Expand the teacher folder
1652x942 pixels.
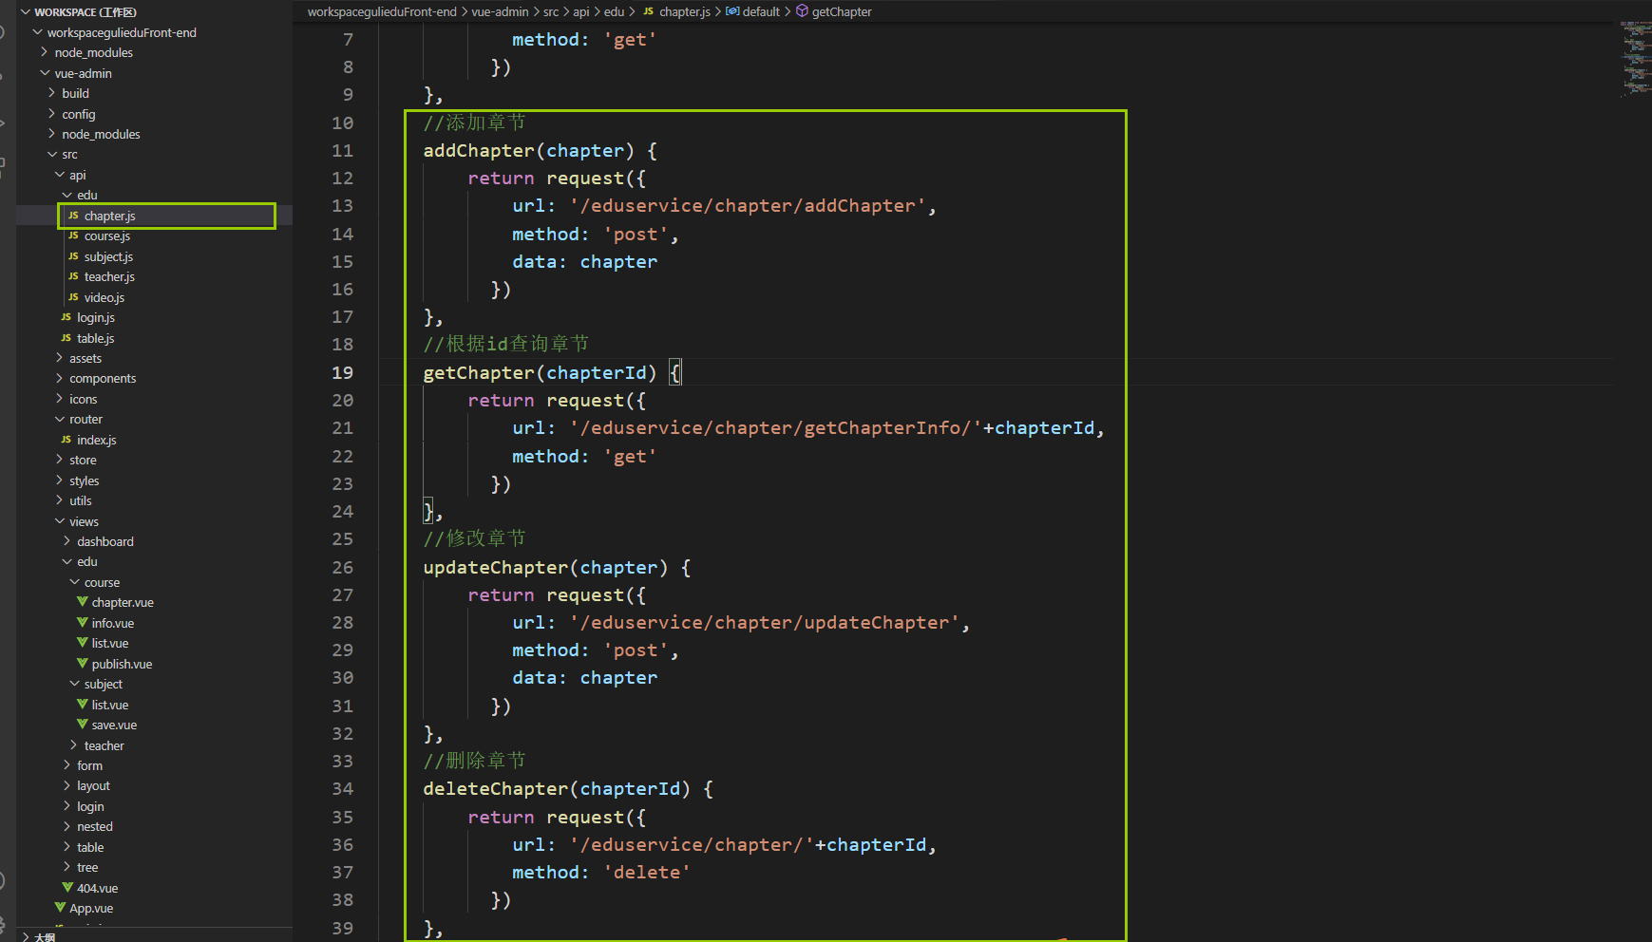[75, 745]
